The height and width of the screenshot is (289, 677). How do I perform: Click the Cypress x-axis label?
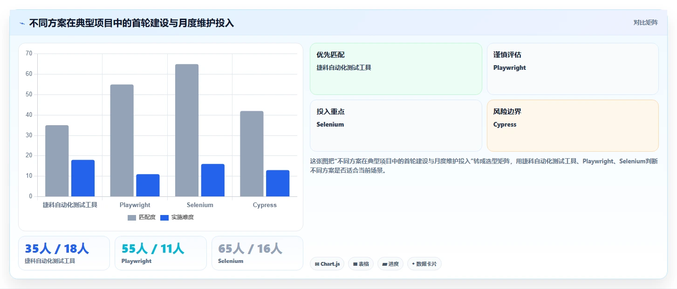265,205
